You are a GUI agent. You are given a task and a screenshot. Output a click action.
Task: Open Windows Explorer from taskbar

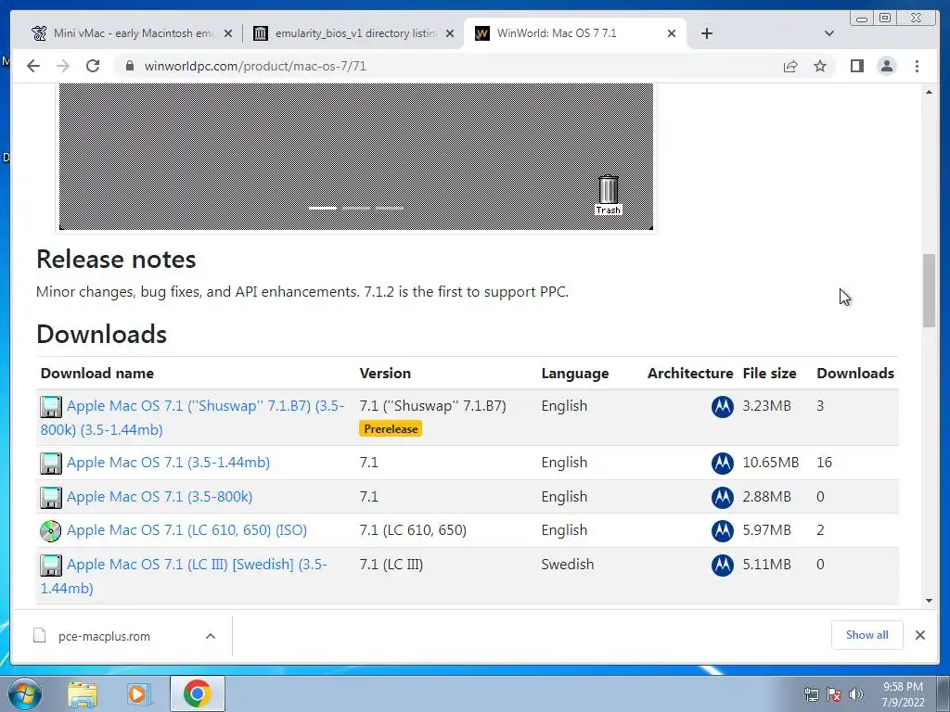click(x=83, y=693)
